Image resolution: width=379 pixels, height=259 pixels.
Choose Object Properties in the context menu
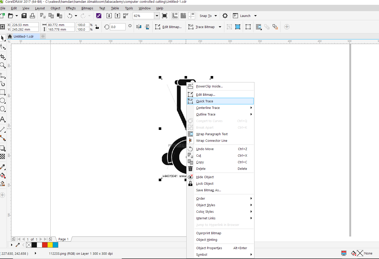220,248
